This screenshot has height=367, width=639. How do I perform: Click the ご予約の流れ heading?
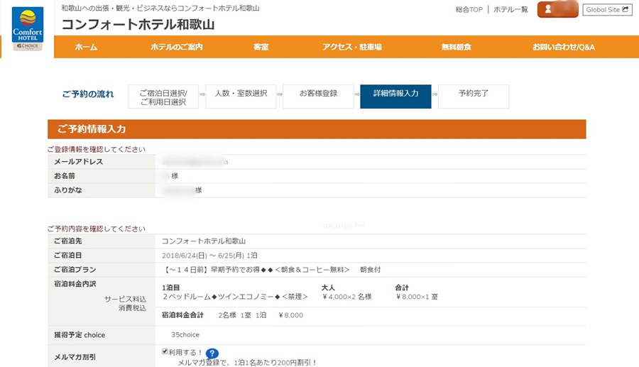(x=87, y=94)
